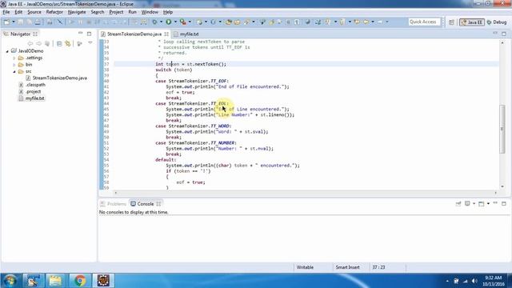Click the editor vertical scrollbar thumb
This screenshot has width=512, height=288.
coord(502,129)
